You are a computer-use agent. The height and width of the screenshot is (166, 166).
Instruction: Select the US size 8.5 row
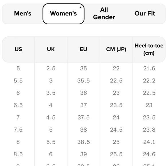(x=84, y=154)
